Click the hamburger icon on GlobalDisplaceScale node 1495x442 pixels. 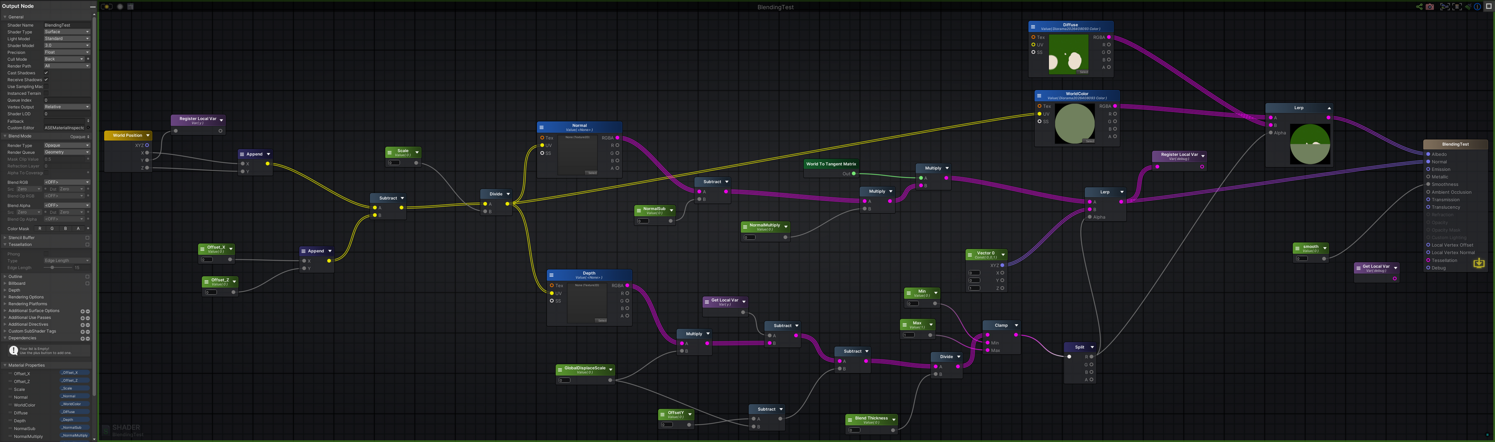tap(559, 370)
